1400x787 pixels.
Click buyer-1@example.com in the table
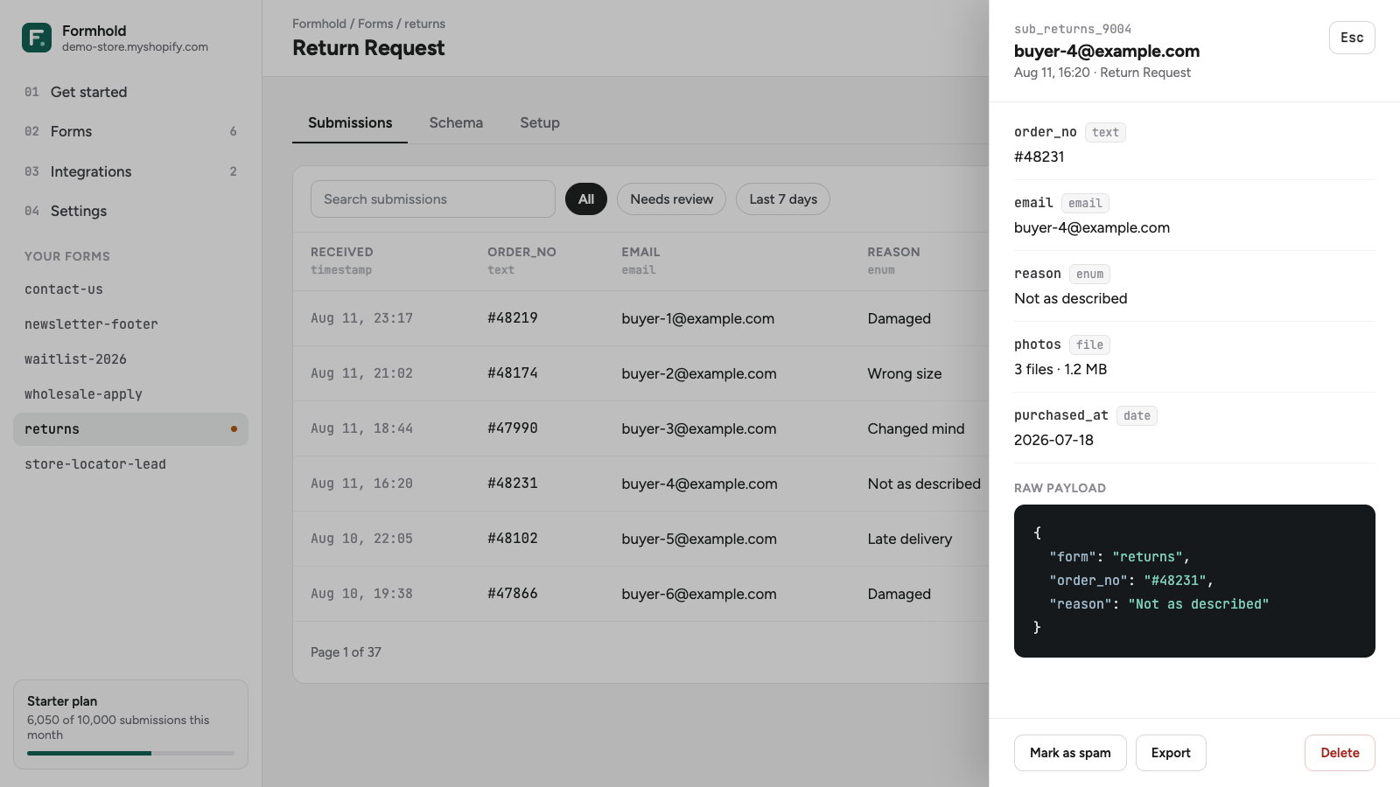(x=698, y=318)
